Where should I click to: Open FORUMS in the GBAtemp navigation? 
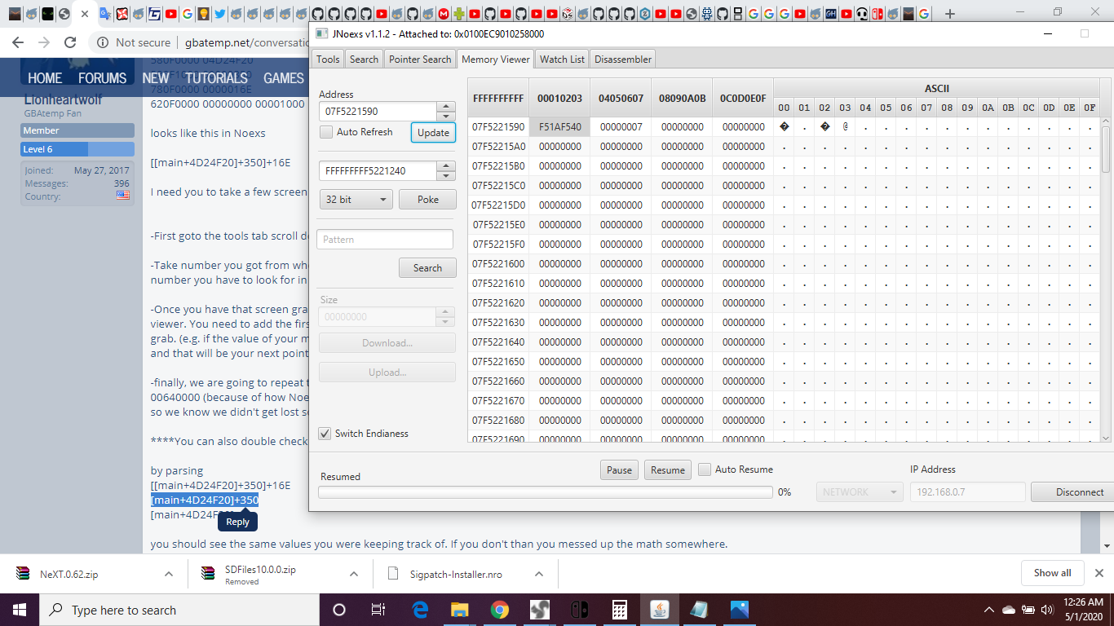pyautogui.click(x=103, y=78)
